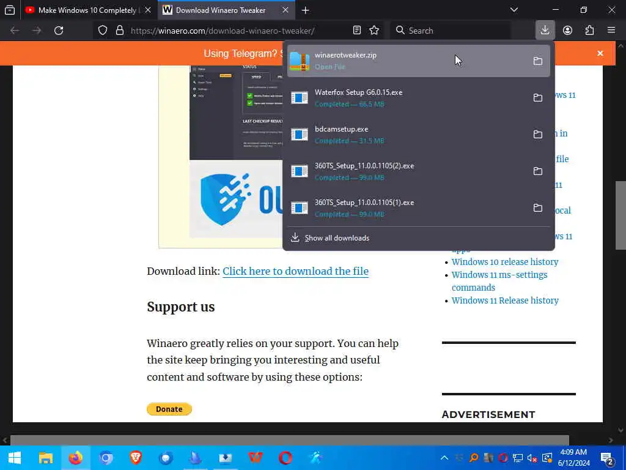Launch Chromium from the taskbar
626x470 pixels.
click(x=106, y=458)
